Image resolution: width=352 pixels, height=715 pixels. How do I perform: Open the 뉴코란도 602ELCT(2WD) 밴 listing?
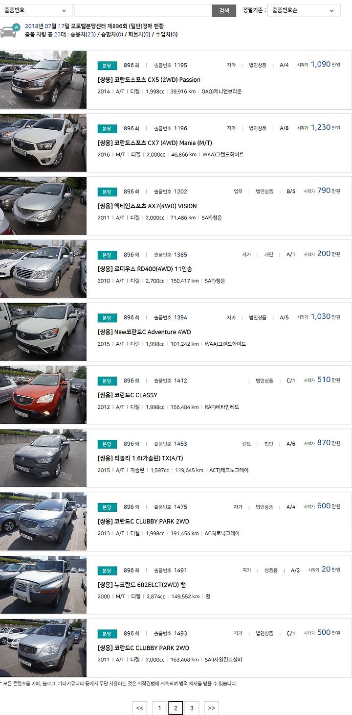point(142,585)
